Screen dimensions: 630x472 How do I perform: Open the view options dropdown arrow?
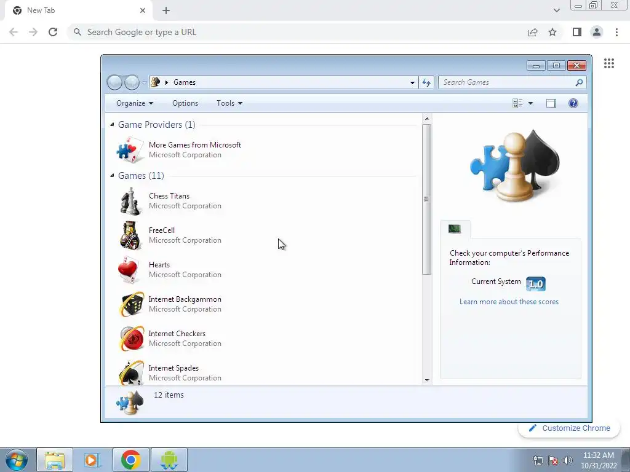[x=530, y=103]
